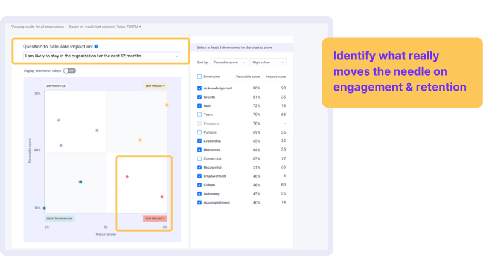
Task: Click the TOP PRIORITY quadrant label
Action: [155, 219]
